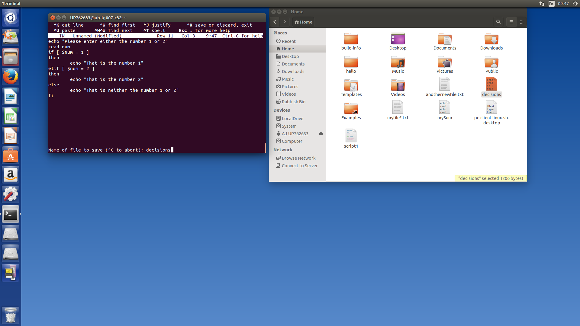Open Downloads in the Places sidebar

tap(298, 71)
